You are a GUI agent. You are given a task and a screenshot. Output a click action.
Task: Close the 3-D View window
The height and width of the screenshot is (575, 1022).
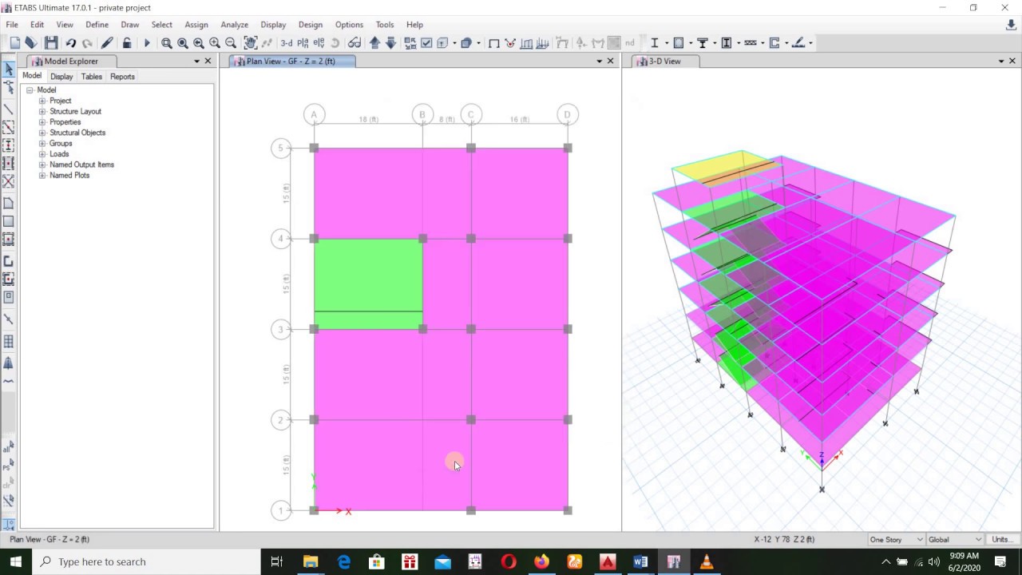1012,61
